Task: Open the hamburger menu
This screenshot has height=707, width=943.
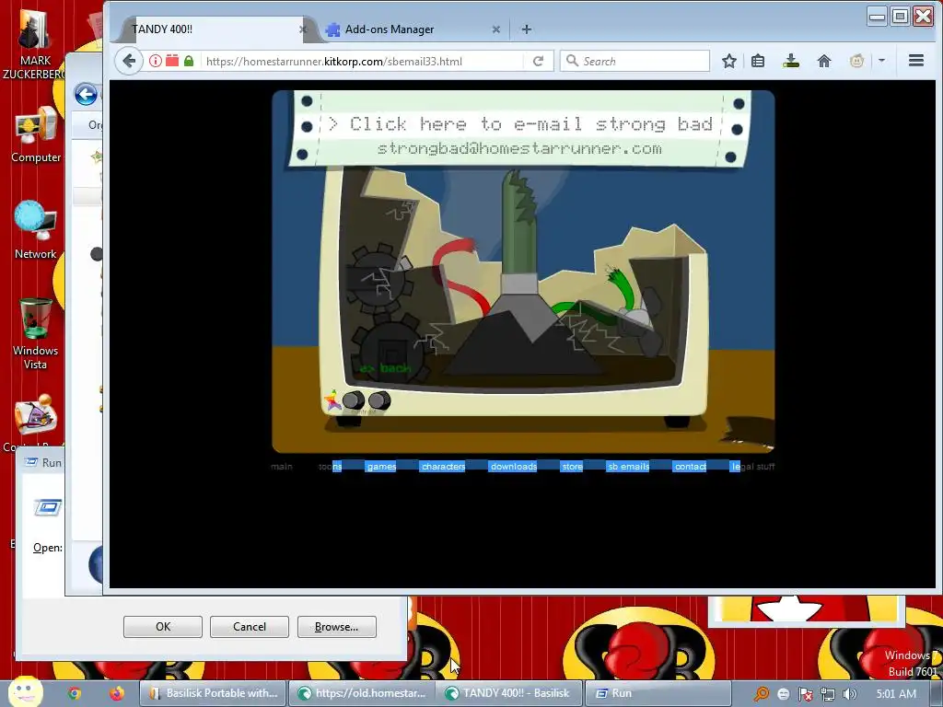Action: click(x=916, y=61)
